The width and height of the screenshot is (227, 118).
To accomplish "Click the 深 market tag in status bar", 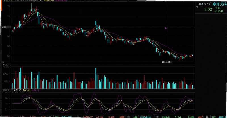I will point(78,117).
